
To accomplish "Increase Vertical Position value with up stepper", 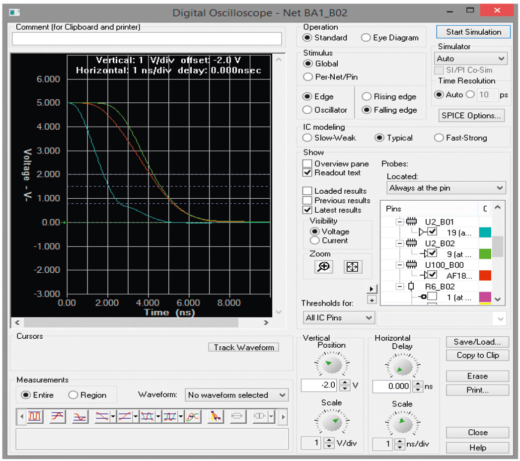I will (345, 382).
